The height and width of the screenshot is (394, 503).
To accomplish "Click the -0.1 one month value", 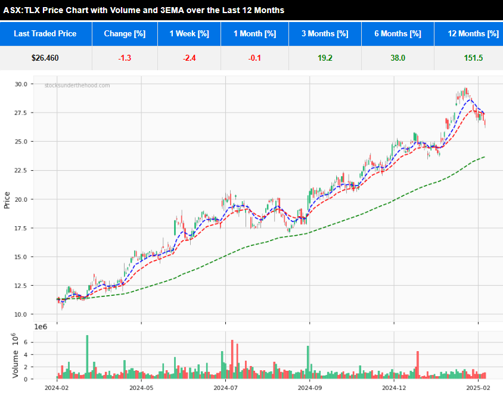I will 254,58.
